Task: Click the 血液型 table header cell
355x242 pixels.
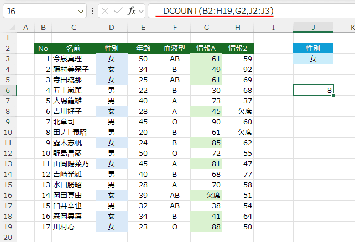Action: (x=174, y=48)
